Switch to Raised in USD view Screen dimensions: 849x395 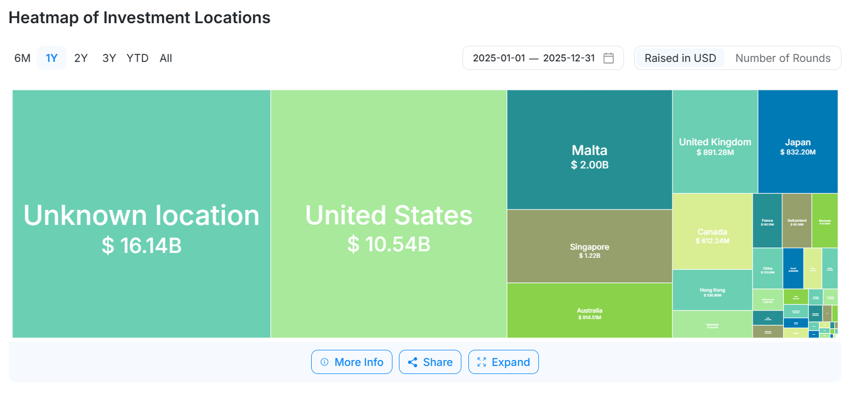pyautogui.click(x=680, y=58)
